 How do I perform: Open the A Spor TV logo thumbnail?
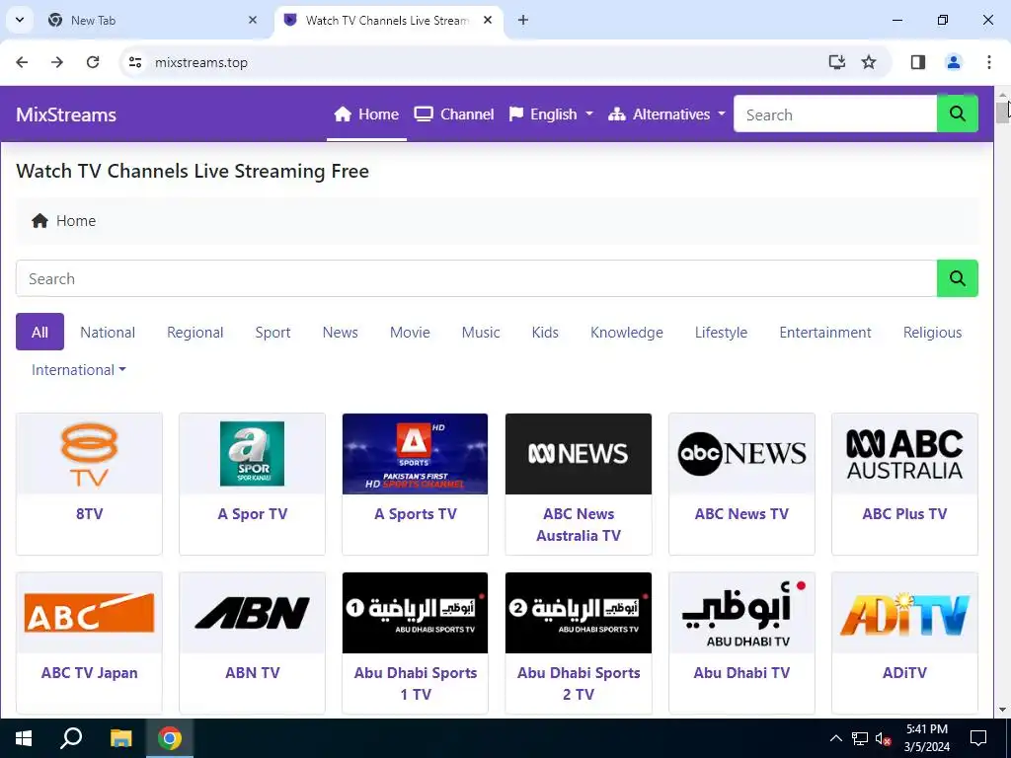252,454
